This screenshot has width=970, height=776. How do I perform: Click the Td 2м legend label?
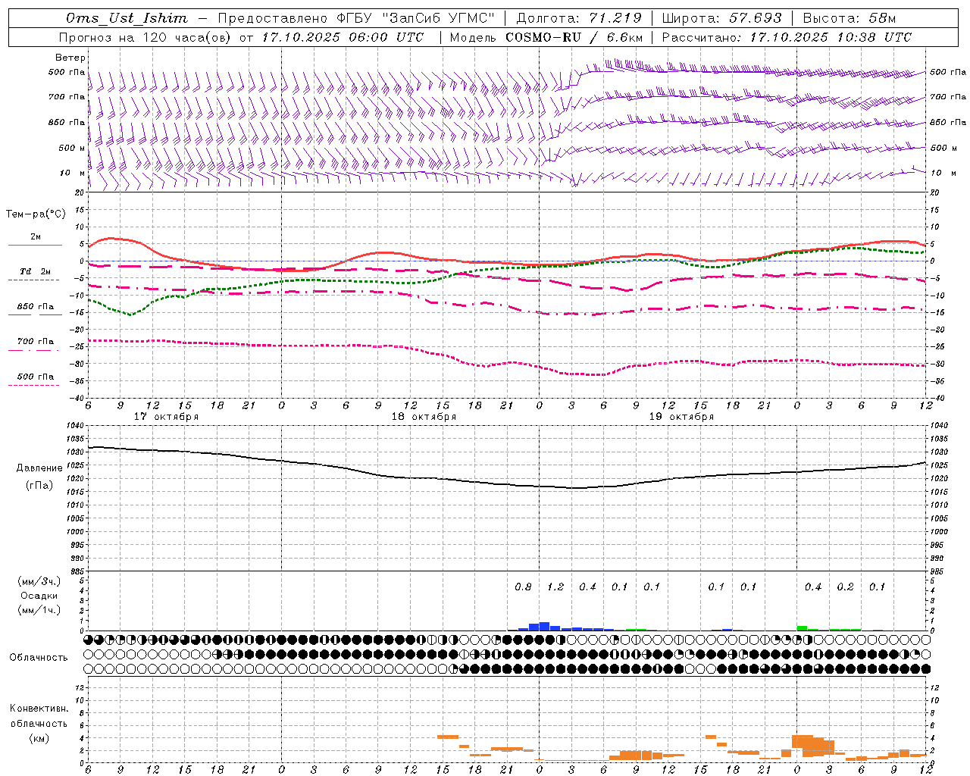point(35,271)
